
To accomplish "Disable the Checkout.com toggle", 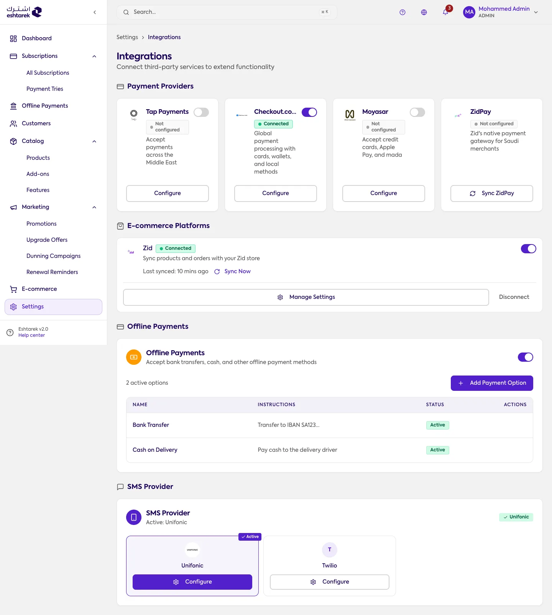I will 309,112.
